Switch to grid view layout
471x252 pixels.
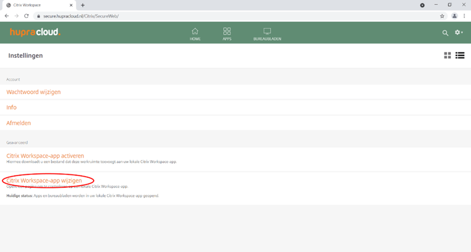447,55
